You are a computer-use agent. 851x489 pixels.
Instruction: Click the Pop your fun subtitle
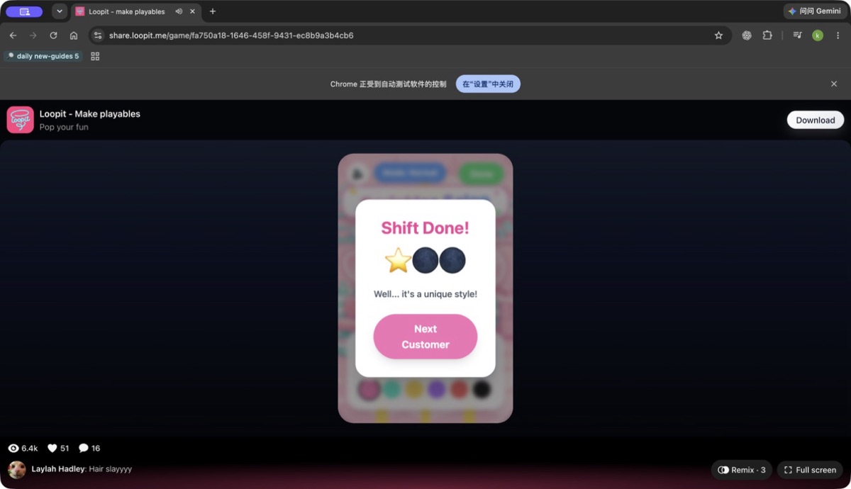64,128
